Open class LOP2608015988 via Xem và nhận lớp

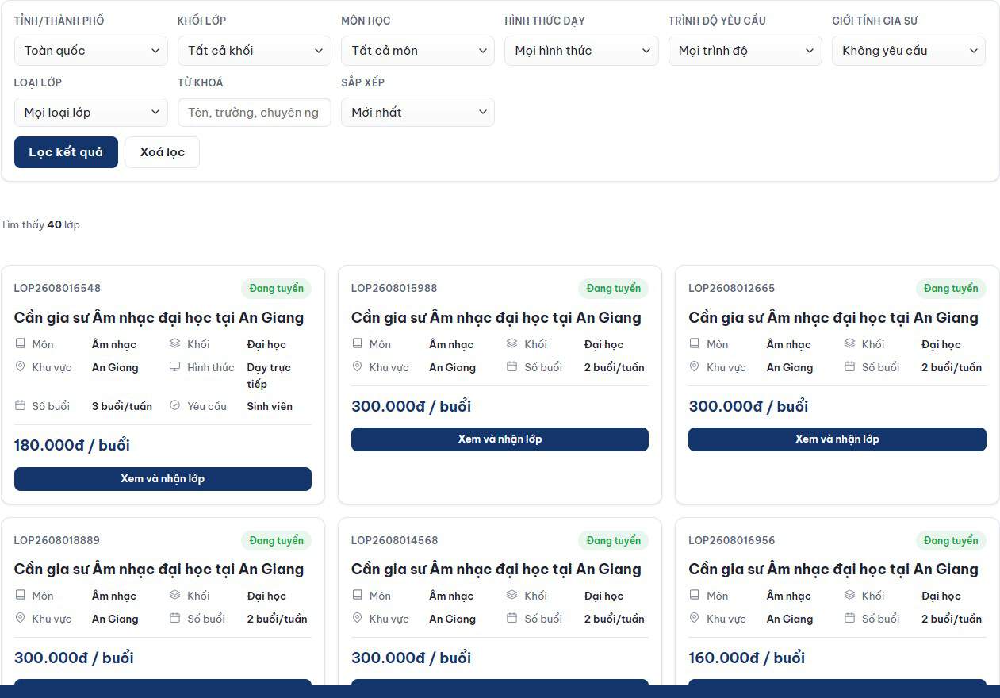(x=500, y=439)
